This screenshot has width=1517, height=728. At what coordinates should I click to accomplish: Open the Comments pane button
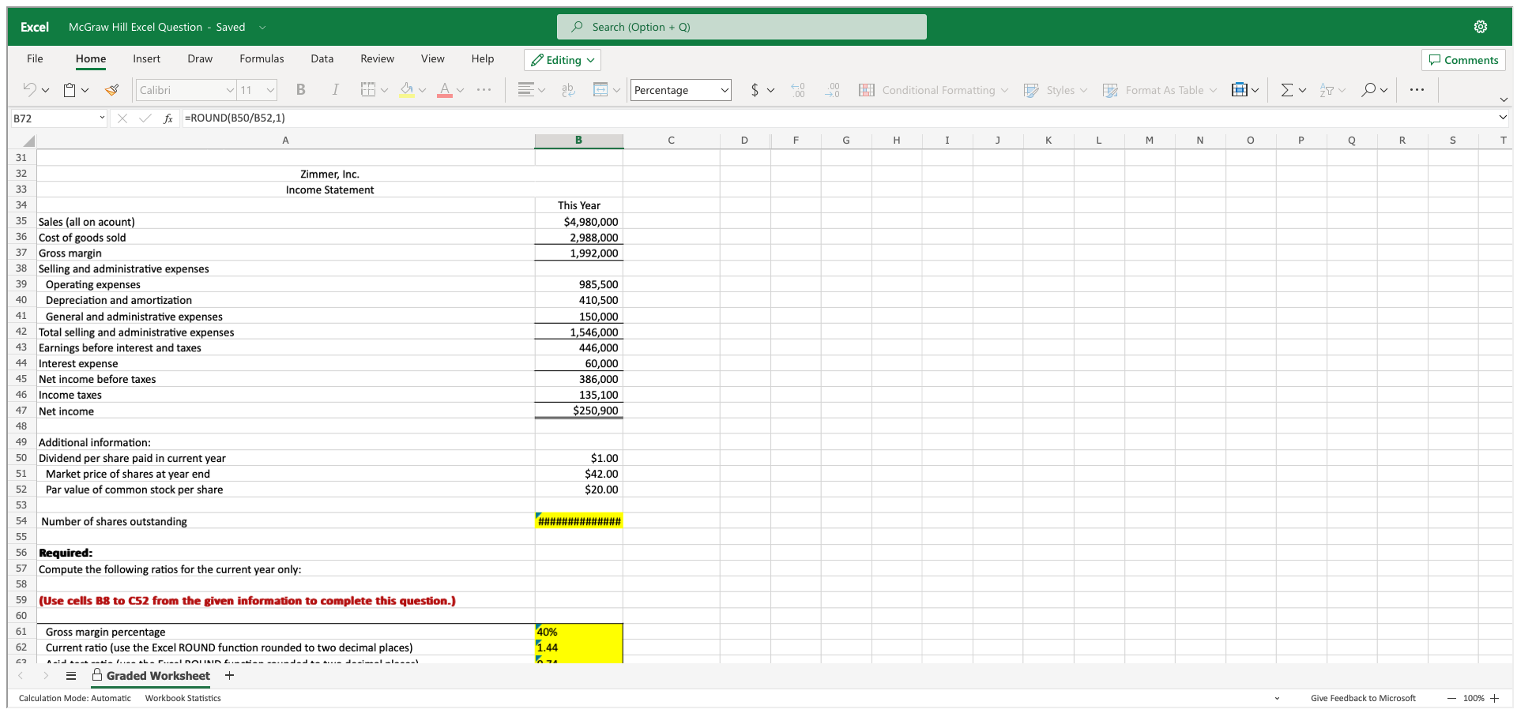tap(1463, 60)
